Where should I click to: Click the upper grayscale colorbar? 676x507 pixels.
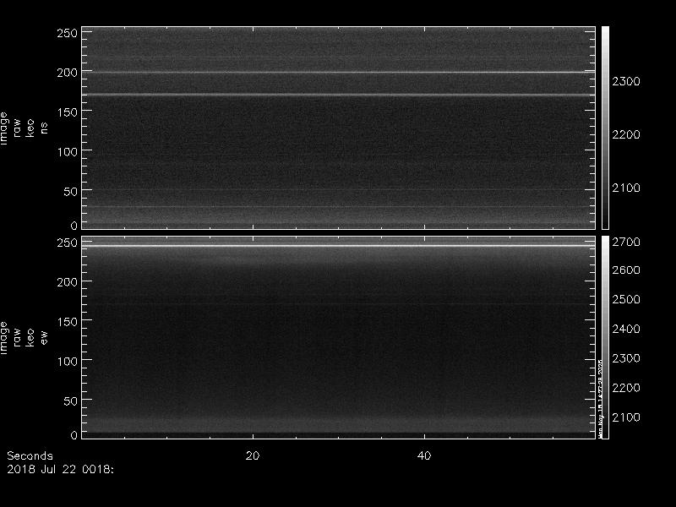[605, 128]
